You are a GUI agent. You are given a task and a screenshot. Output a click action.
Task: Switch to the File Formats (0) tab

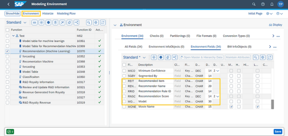coord(206,36)
